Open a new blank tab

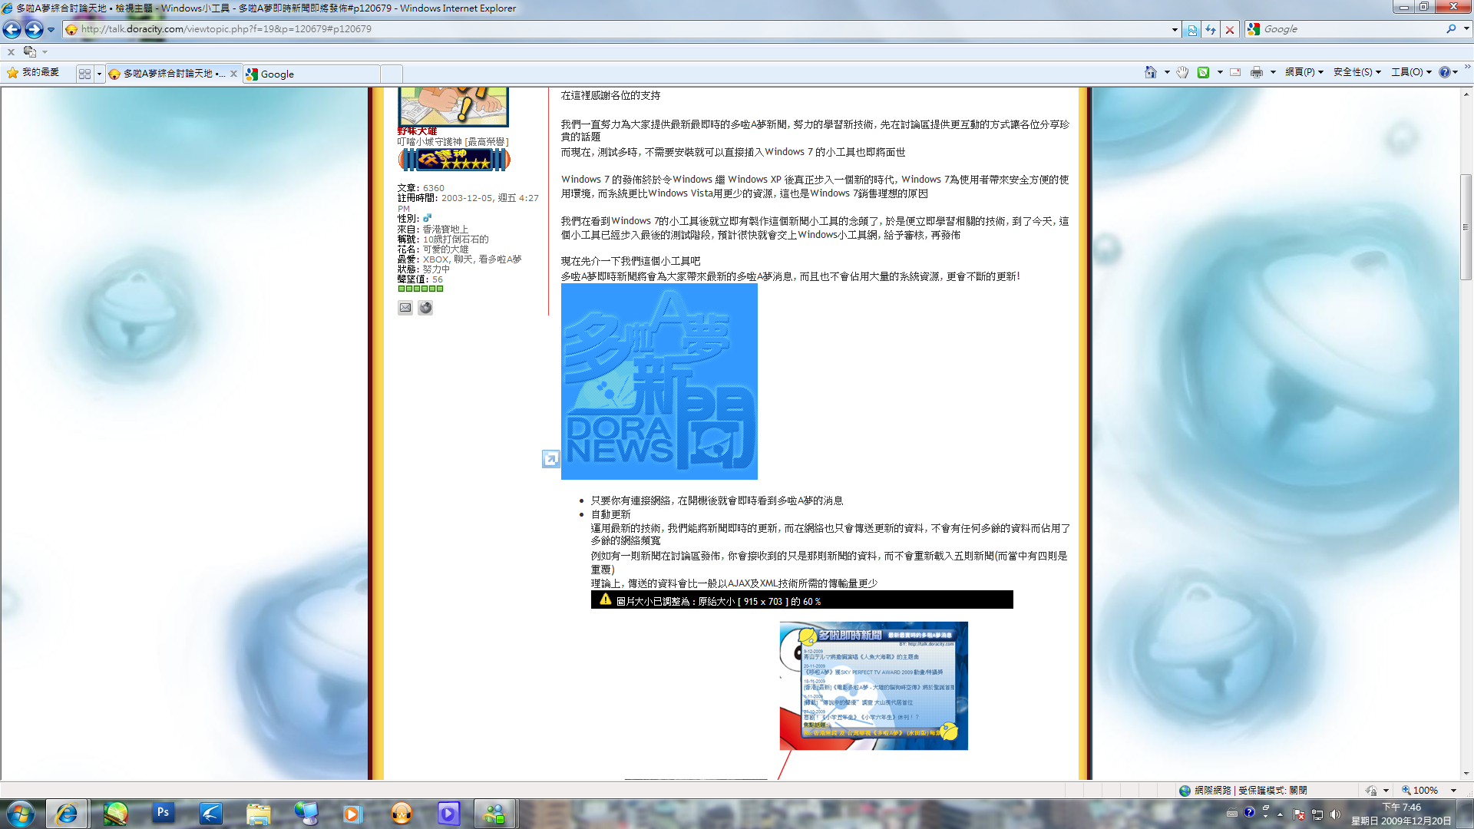tap(392, 74)
